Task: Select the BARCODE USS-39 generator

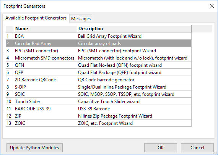Action: click(x=99, y=109)
